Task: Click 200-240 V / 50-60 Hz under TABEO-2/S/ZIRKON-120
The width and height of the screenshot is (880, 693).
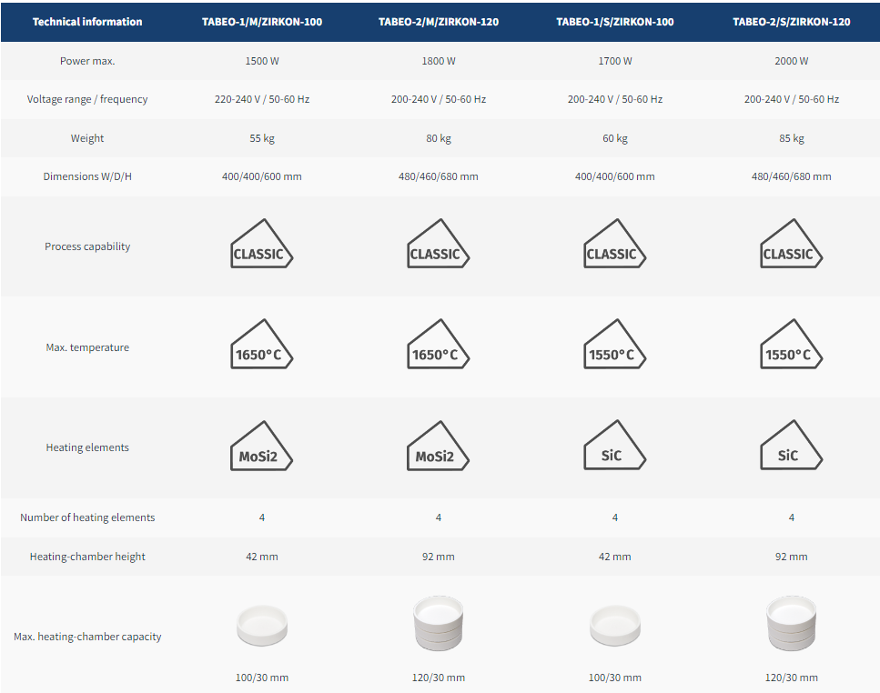Action: [792, 99]
